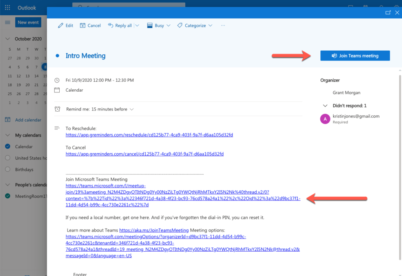Click the reminder alarm clock icon

pyautogui.click(x=57, y=109)
